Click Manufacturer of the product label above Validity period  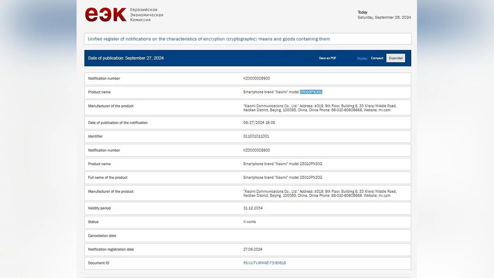point(111,192)
